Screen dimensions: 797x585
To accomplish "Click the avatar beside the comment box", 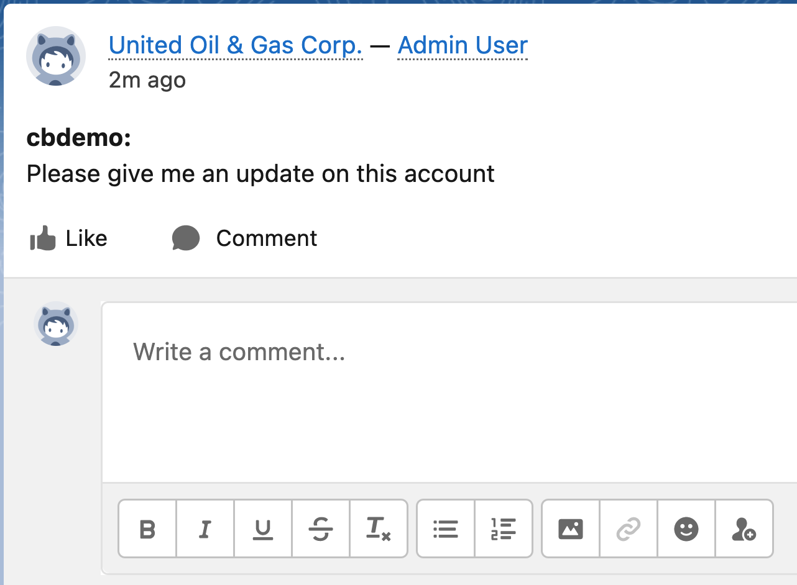I will [56, 324].
